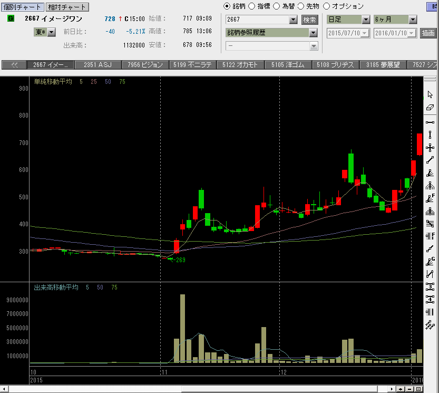Select the arrow pointer tool
Viewport: 439px width, 393px height.
430,94
